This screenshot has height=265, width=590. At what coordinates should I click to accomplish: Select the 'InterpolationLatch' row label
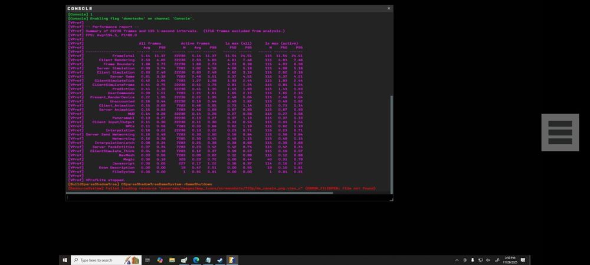click(114, 143)
